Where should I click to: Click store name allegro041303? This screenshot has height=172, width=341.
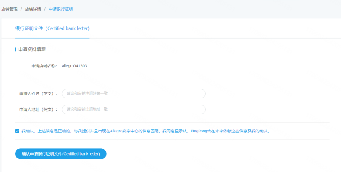point(74,66)
